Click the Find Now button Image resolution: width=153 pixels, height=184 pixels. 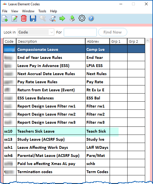click(112, 32)
